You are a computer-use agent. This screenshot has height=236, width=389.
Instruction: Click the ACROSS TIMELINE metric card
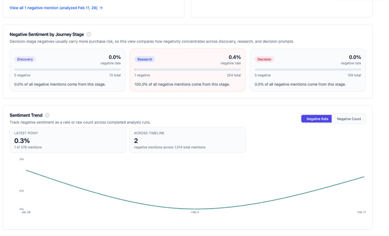(x=187, y=140)
